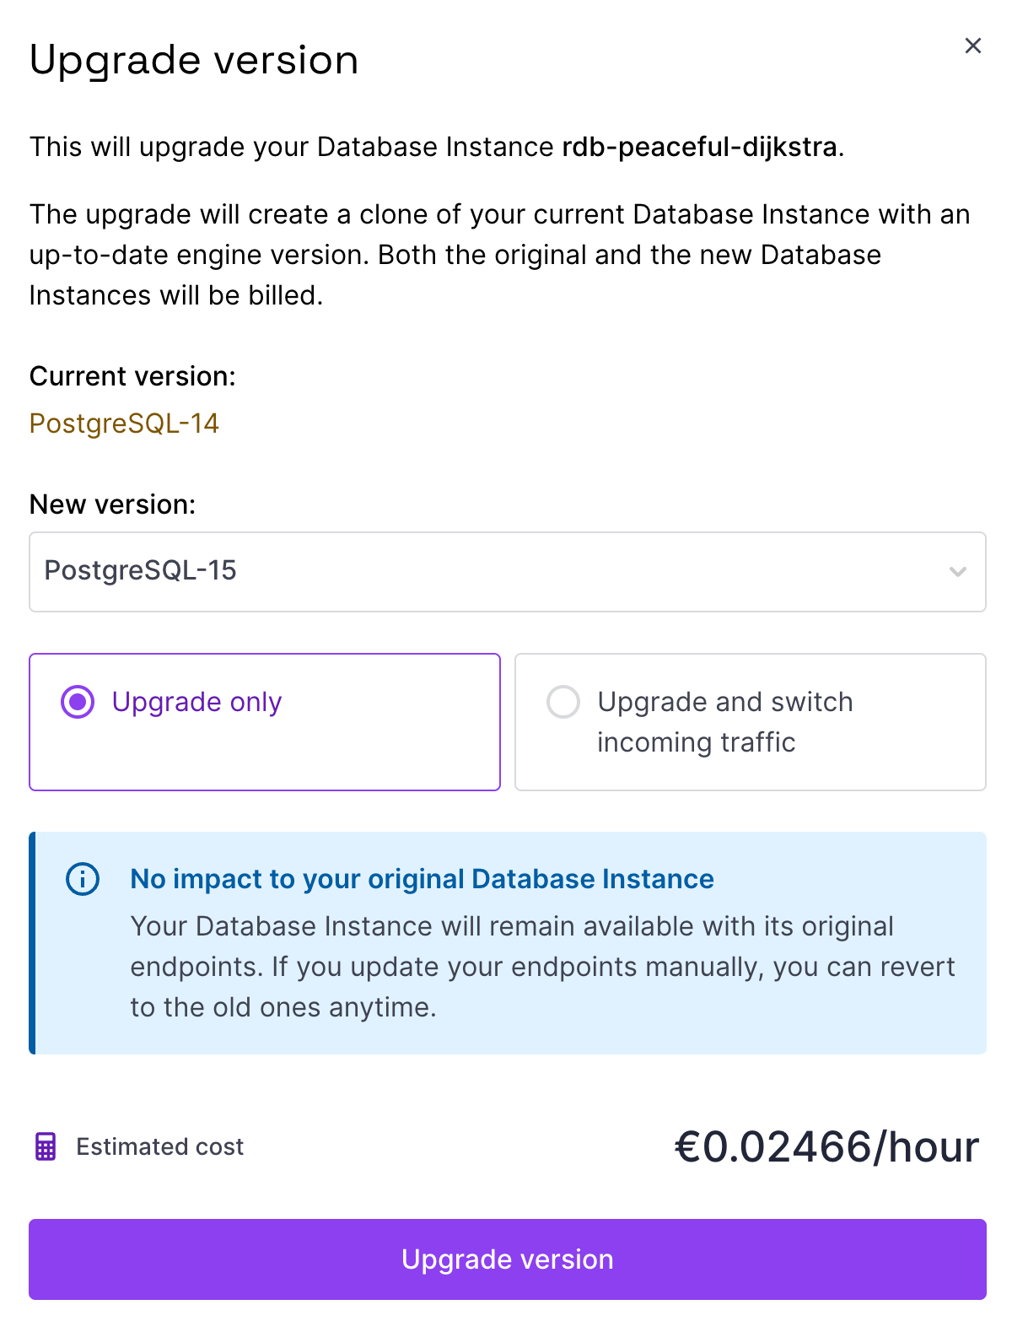Click the filled radio dot for Upgrade only
Image resolution: width=1012 pixels, height=1321 pixels.
77,701
